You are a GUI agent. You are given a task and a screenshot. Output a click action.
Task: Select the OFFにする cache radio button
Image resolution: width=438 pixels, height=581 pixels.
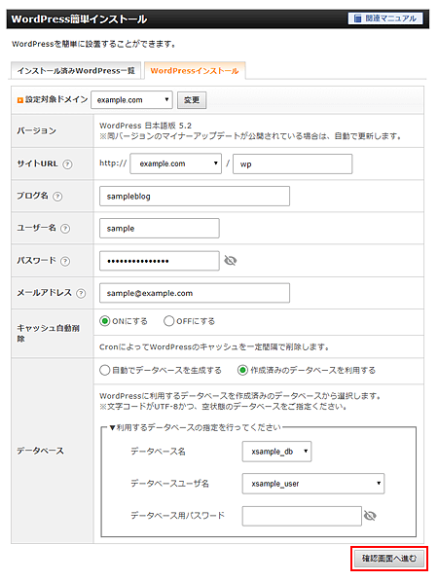pyautogui.click(x=168, y=321)
